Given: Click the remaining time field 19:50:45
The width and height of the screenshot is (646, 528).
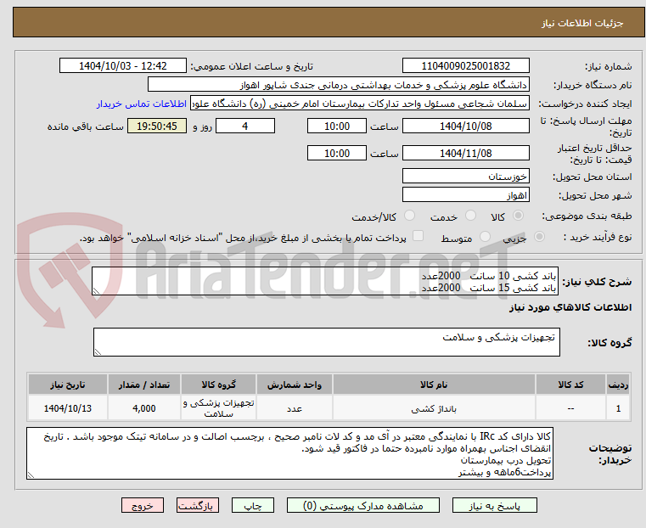Looking at the screenshot, I should [x=157, y=126].
